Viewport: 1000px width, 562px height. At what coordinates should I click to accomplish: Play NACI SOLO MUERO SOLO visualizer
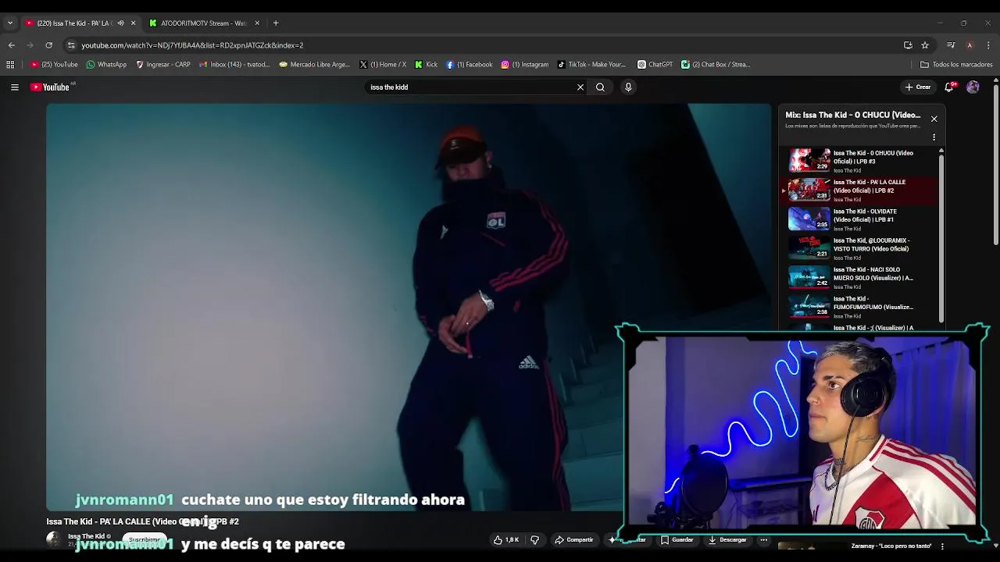pyautogui.click(x=858, y=277)
